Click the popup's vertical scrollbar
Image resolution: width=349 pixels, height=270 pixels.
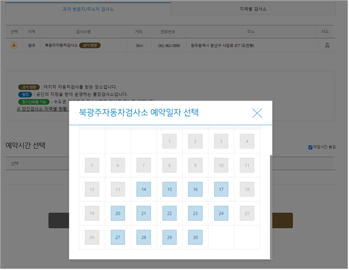click(x=272, y=207)
